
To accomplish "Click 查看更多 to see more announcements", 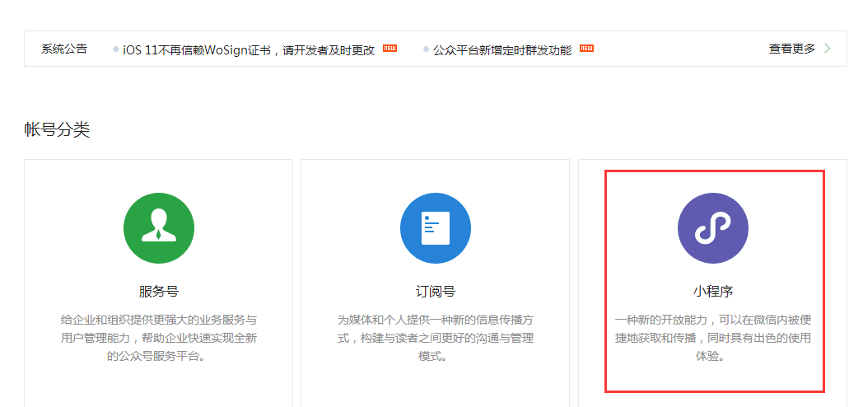I will click(x=791, y=49).
